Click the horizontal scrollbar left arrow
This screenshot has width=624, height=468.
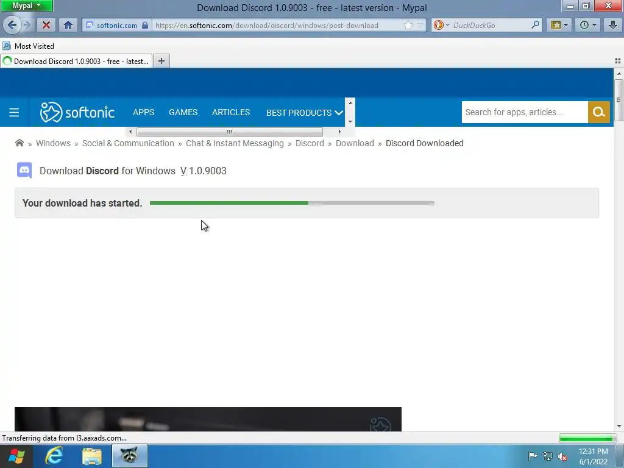[130, 132]
